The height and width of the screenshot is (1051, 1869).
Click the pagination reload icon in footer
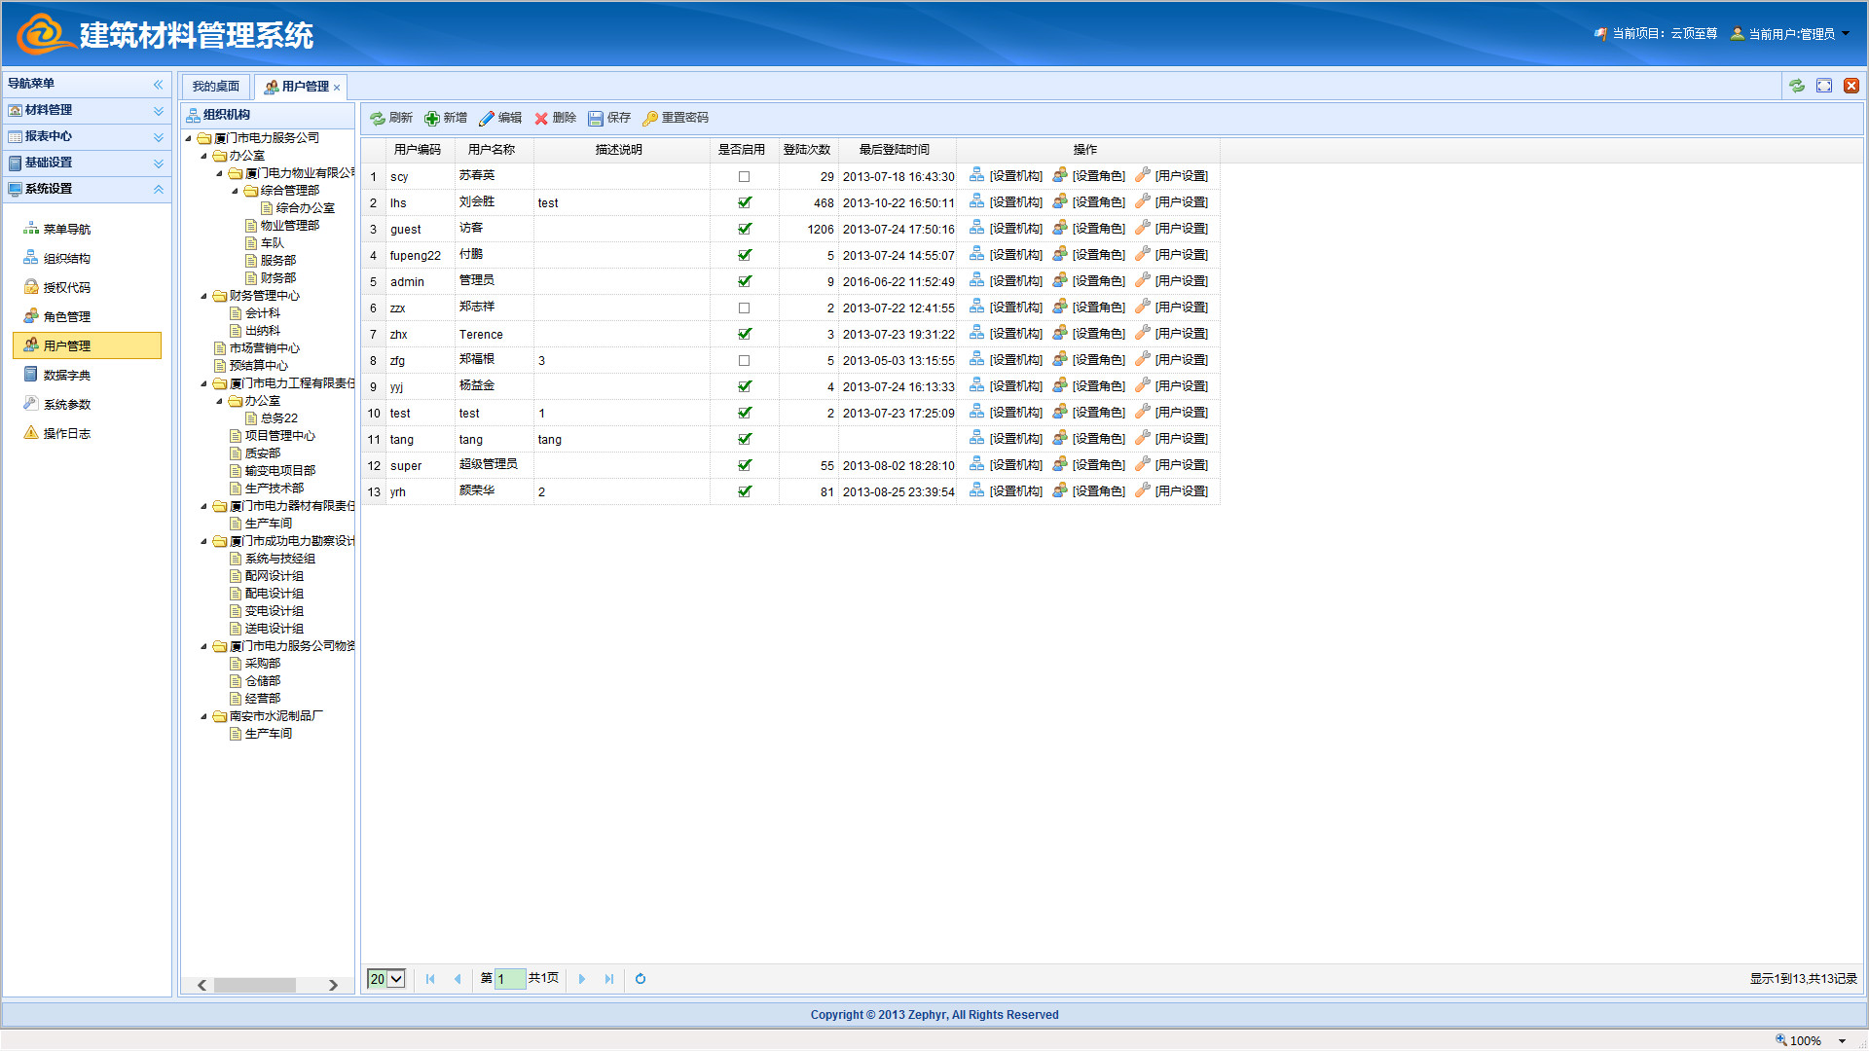tap(641, 979)
